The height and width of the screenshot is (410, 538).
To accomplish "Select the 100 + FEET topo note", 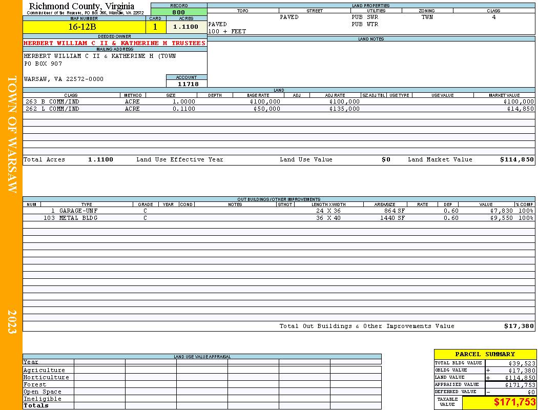I will point(227,32).
